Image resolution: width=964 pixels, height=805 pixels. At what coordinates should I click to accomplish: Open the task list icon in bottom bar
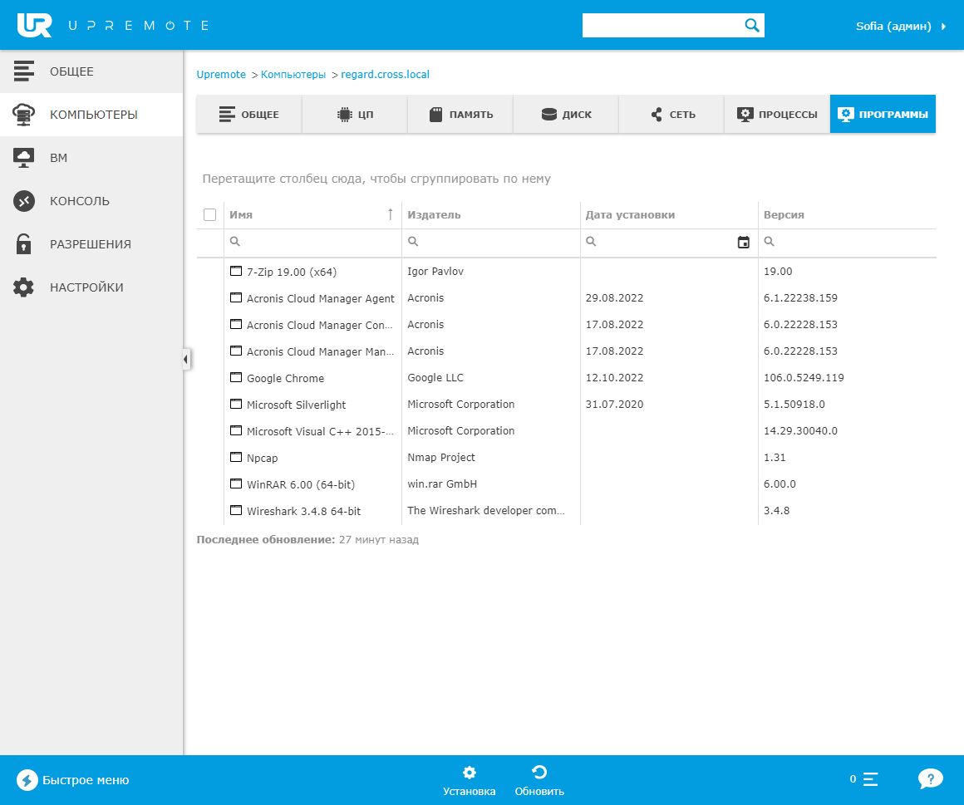pos(871,779)
